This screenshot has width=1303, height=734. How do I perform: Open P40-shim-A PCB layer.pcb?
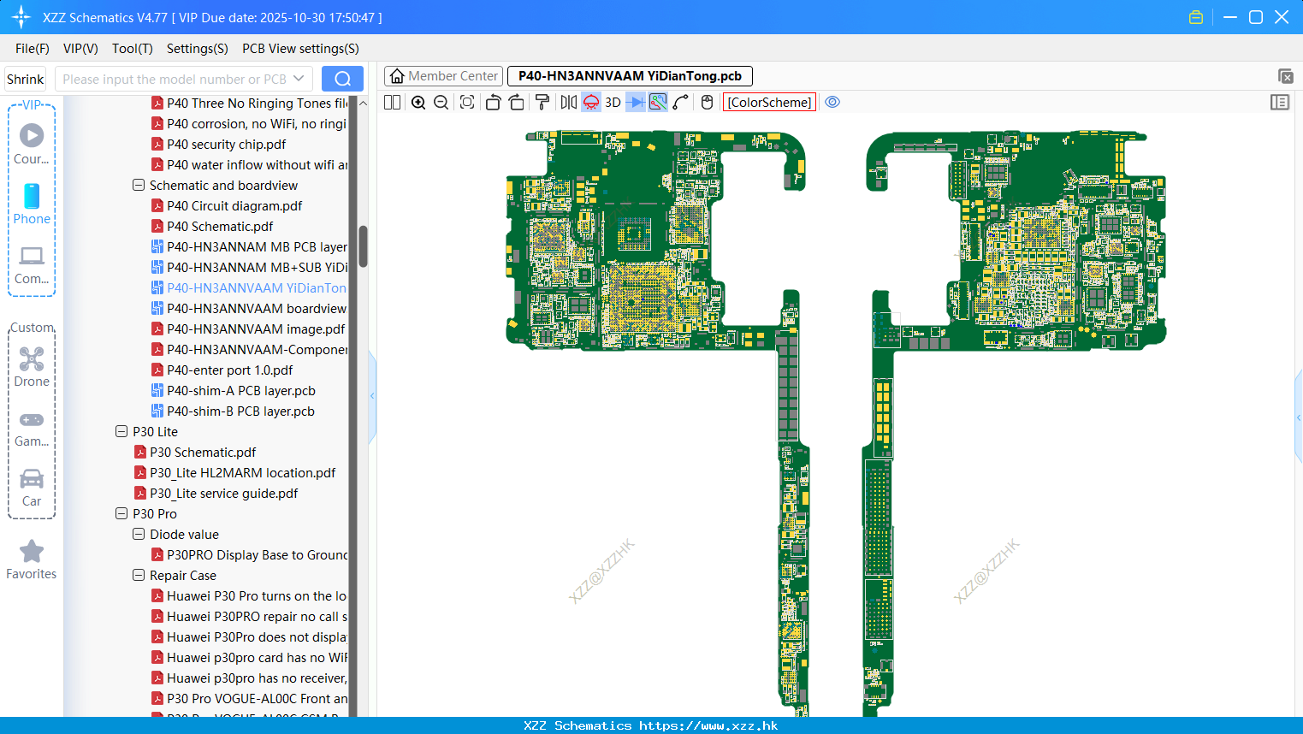[233, 390]
